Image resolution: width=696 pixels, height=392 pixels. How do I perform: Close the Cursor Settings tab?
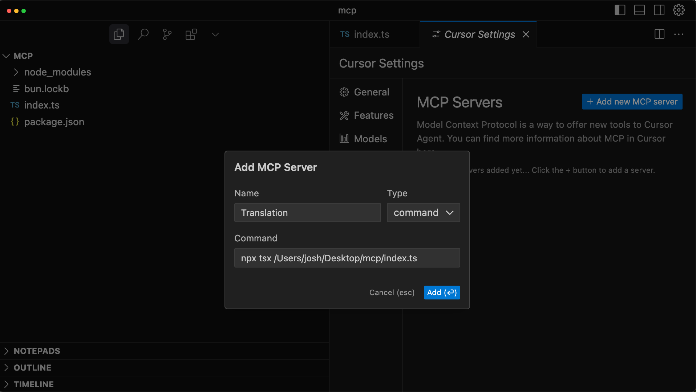[x=526, y=34]
